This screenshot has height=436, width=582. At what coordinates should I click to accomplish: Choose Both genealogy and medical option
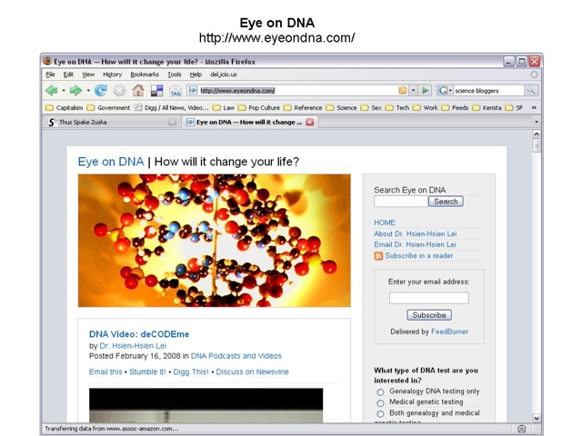(x=381, y=414)
